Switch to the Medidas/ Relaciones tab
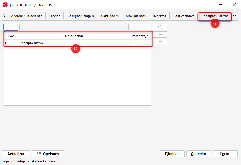Image resolution: width=241 pixels, height=165 pixels. tap(26, 16)
